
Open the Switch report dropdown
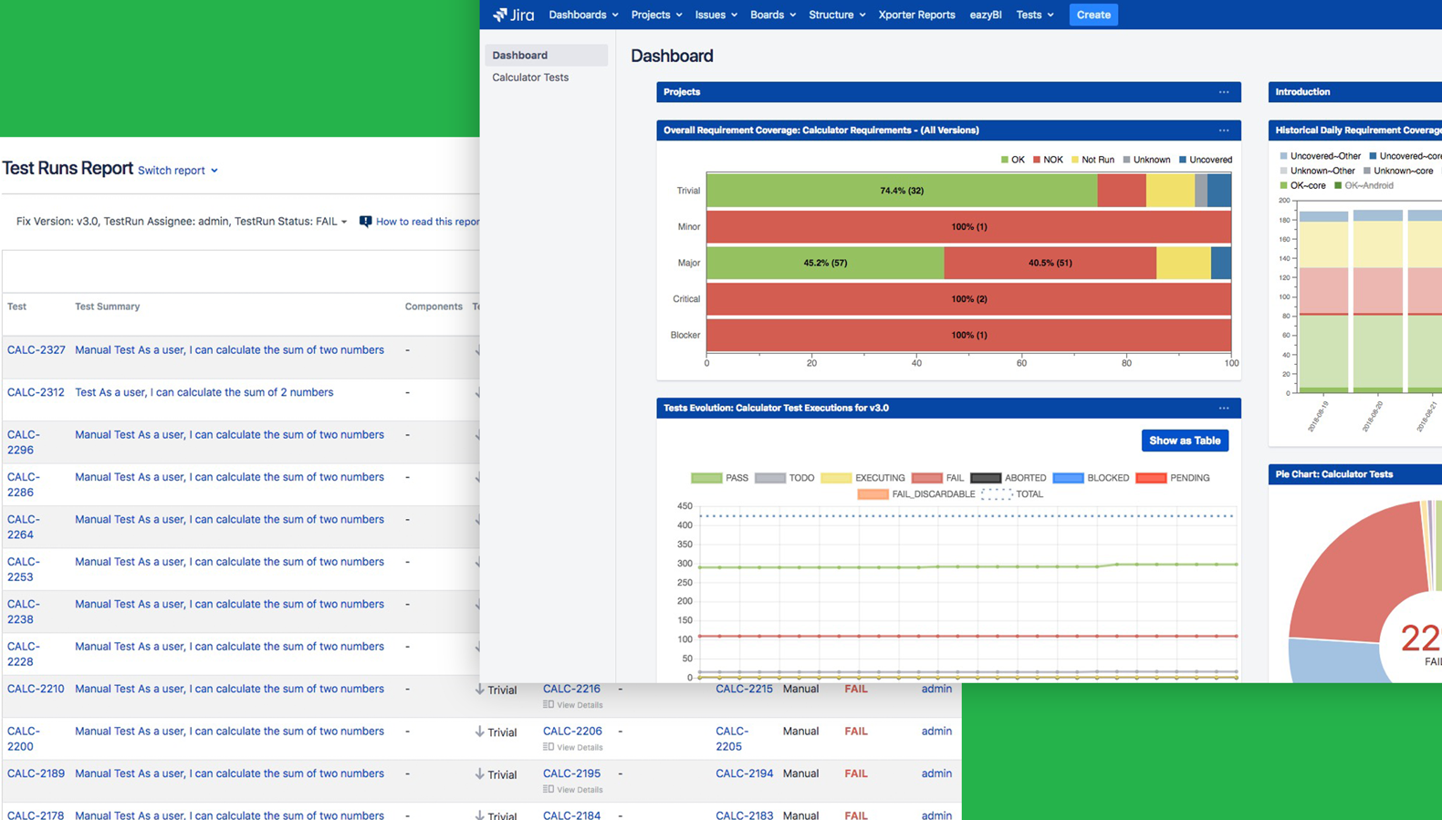coord(178,171)
